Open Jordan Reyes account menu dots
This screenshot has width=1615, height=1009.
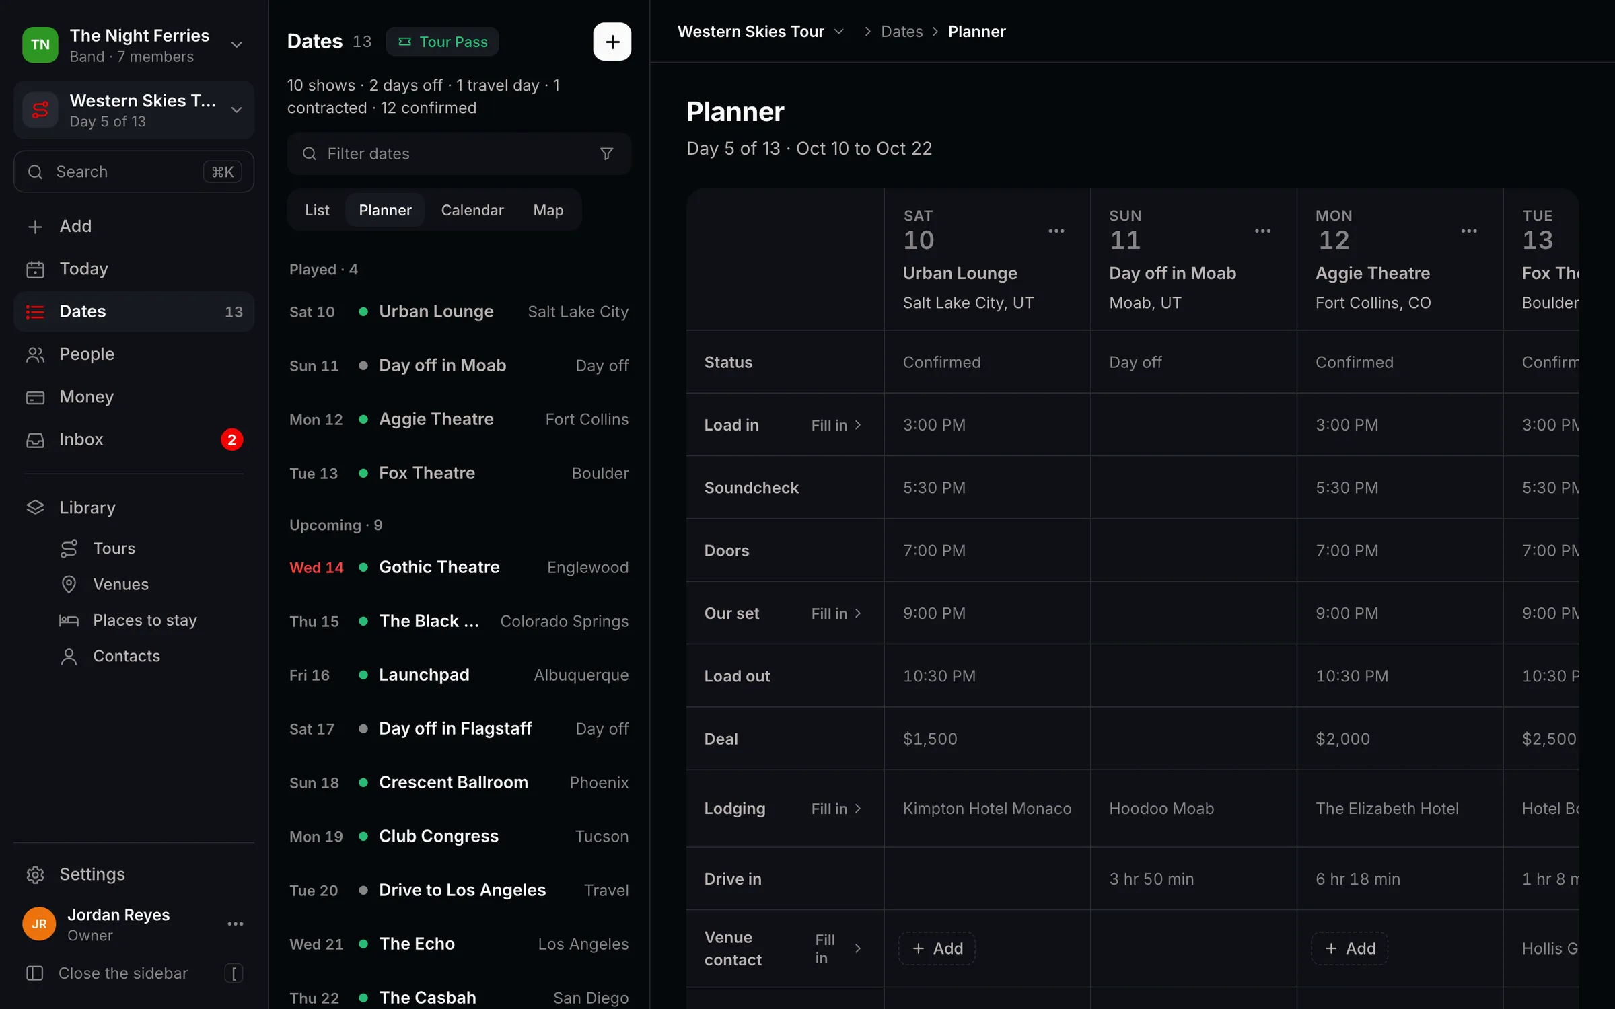pyautogui.click(x=236, y=924)
